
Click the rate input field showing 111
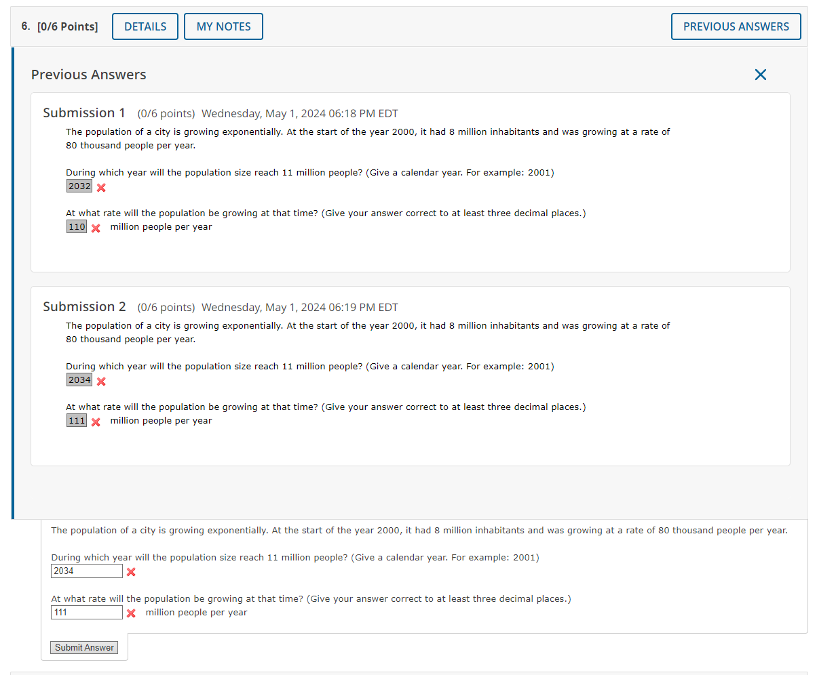[86, 612]
